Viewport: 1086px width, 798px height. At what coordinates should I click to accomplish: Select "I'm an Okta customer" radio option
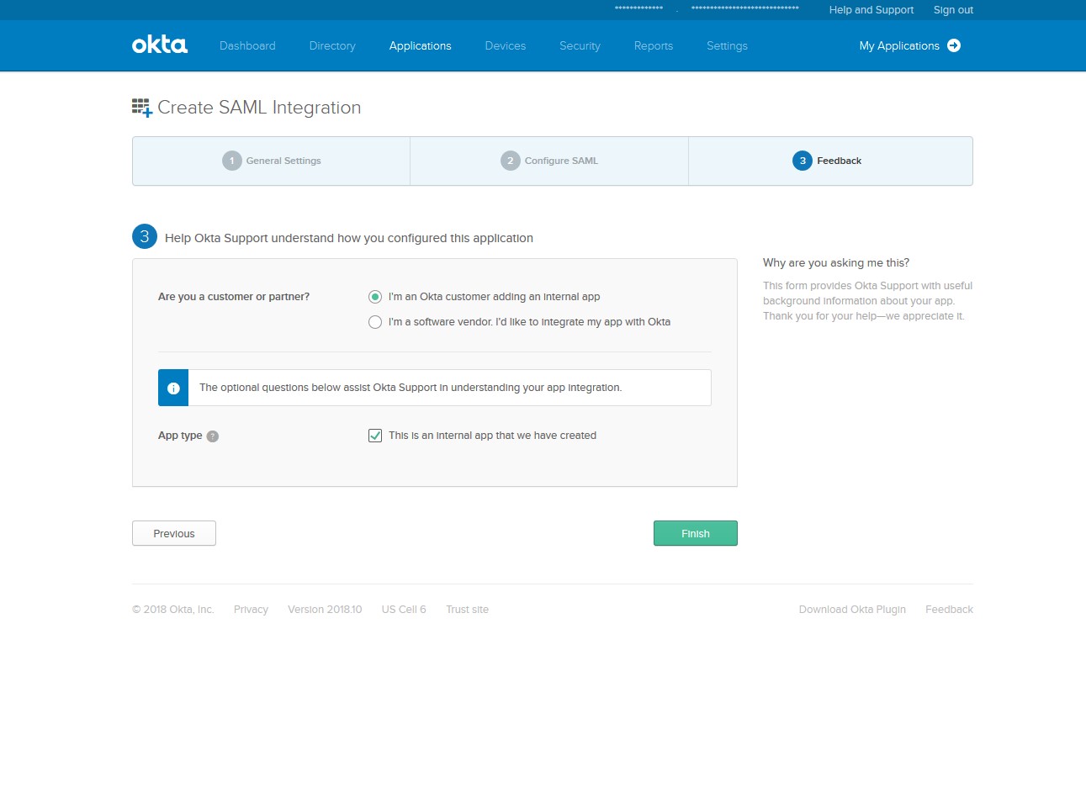coord(375,297)
